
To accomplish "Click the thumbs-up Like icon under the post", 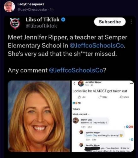I will pos(79,97).
